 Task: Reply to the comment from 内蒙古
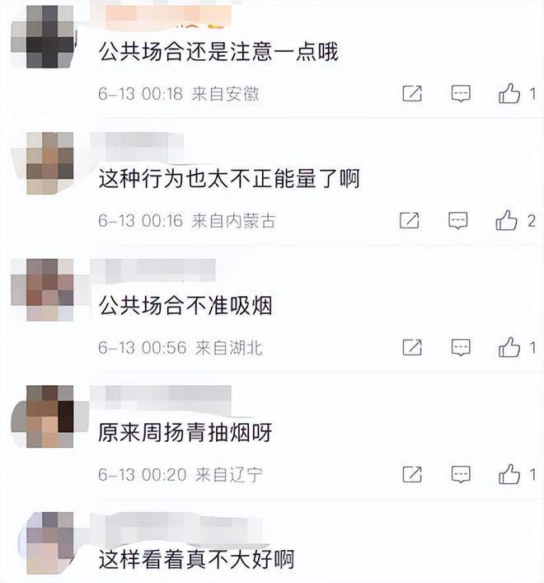pos(457,220)
